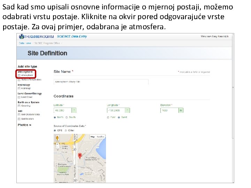The height and width of the screenshot is (188, 251).
Task: Click the Elevation value field
Action: coord(169,110)
